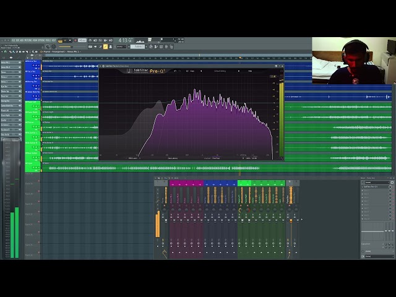Go to previous preset in Pro-Q 3

201,71
